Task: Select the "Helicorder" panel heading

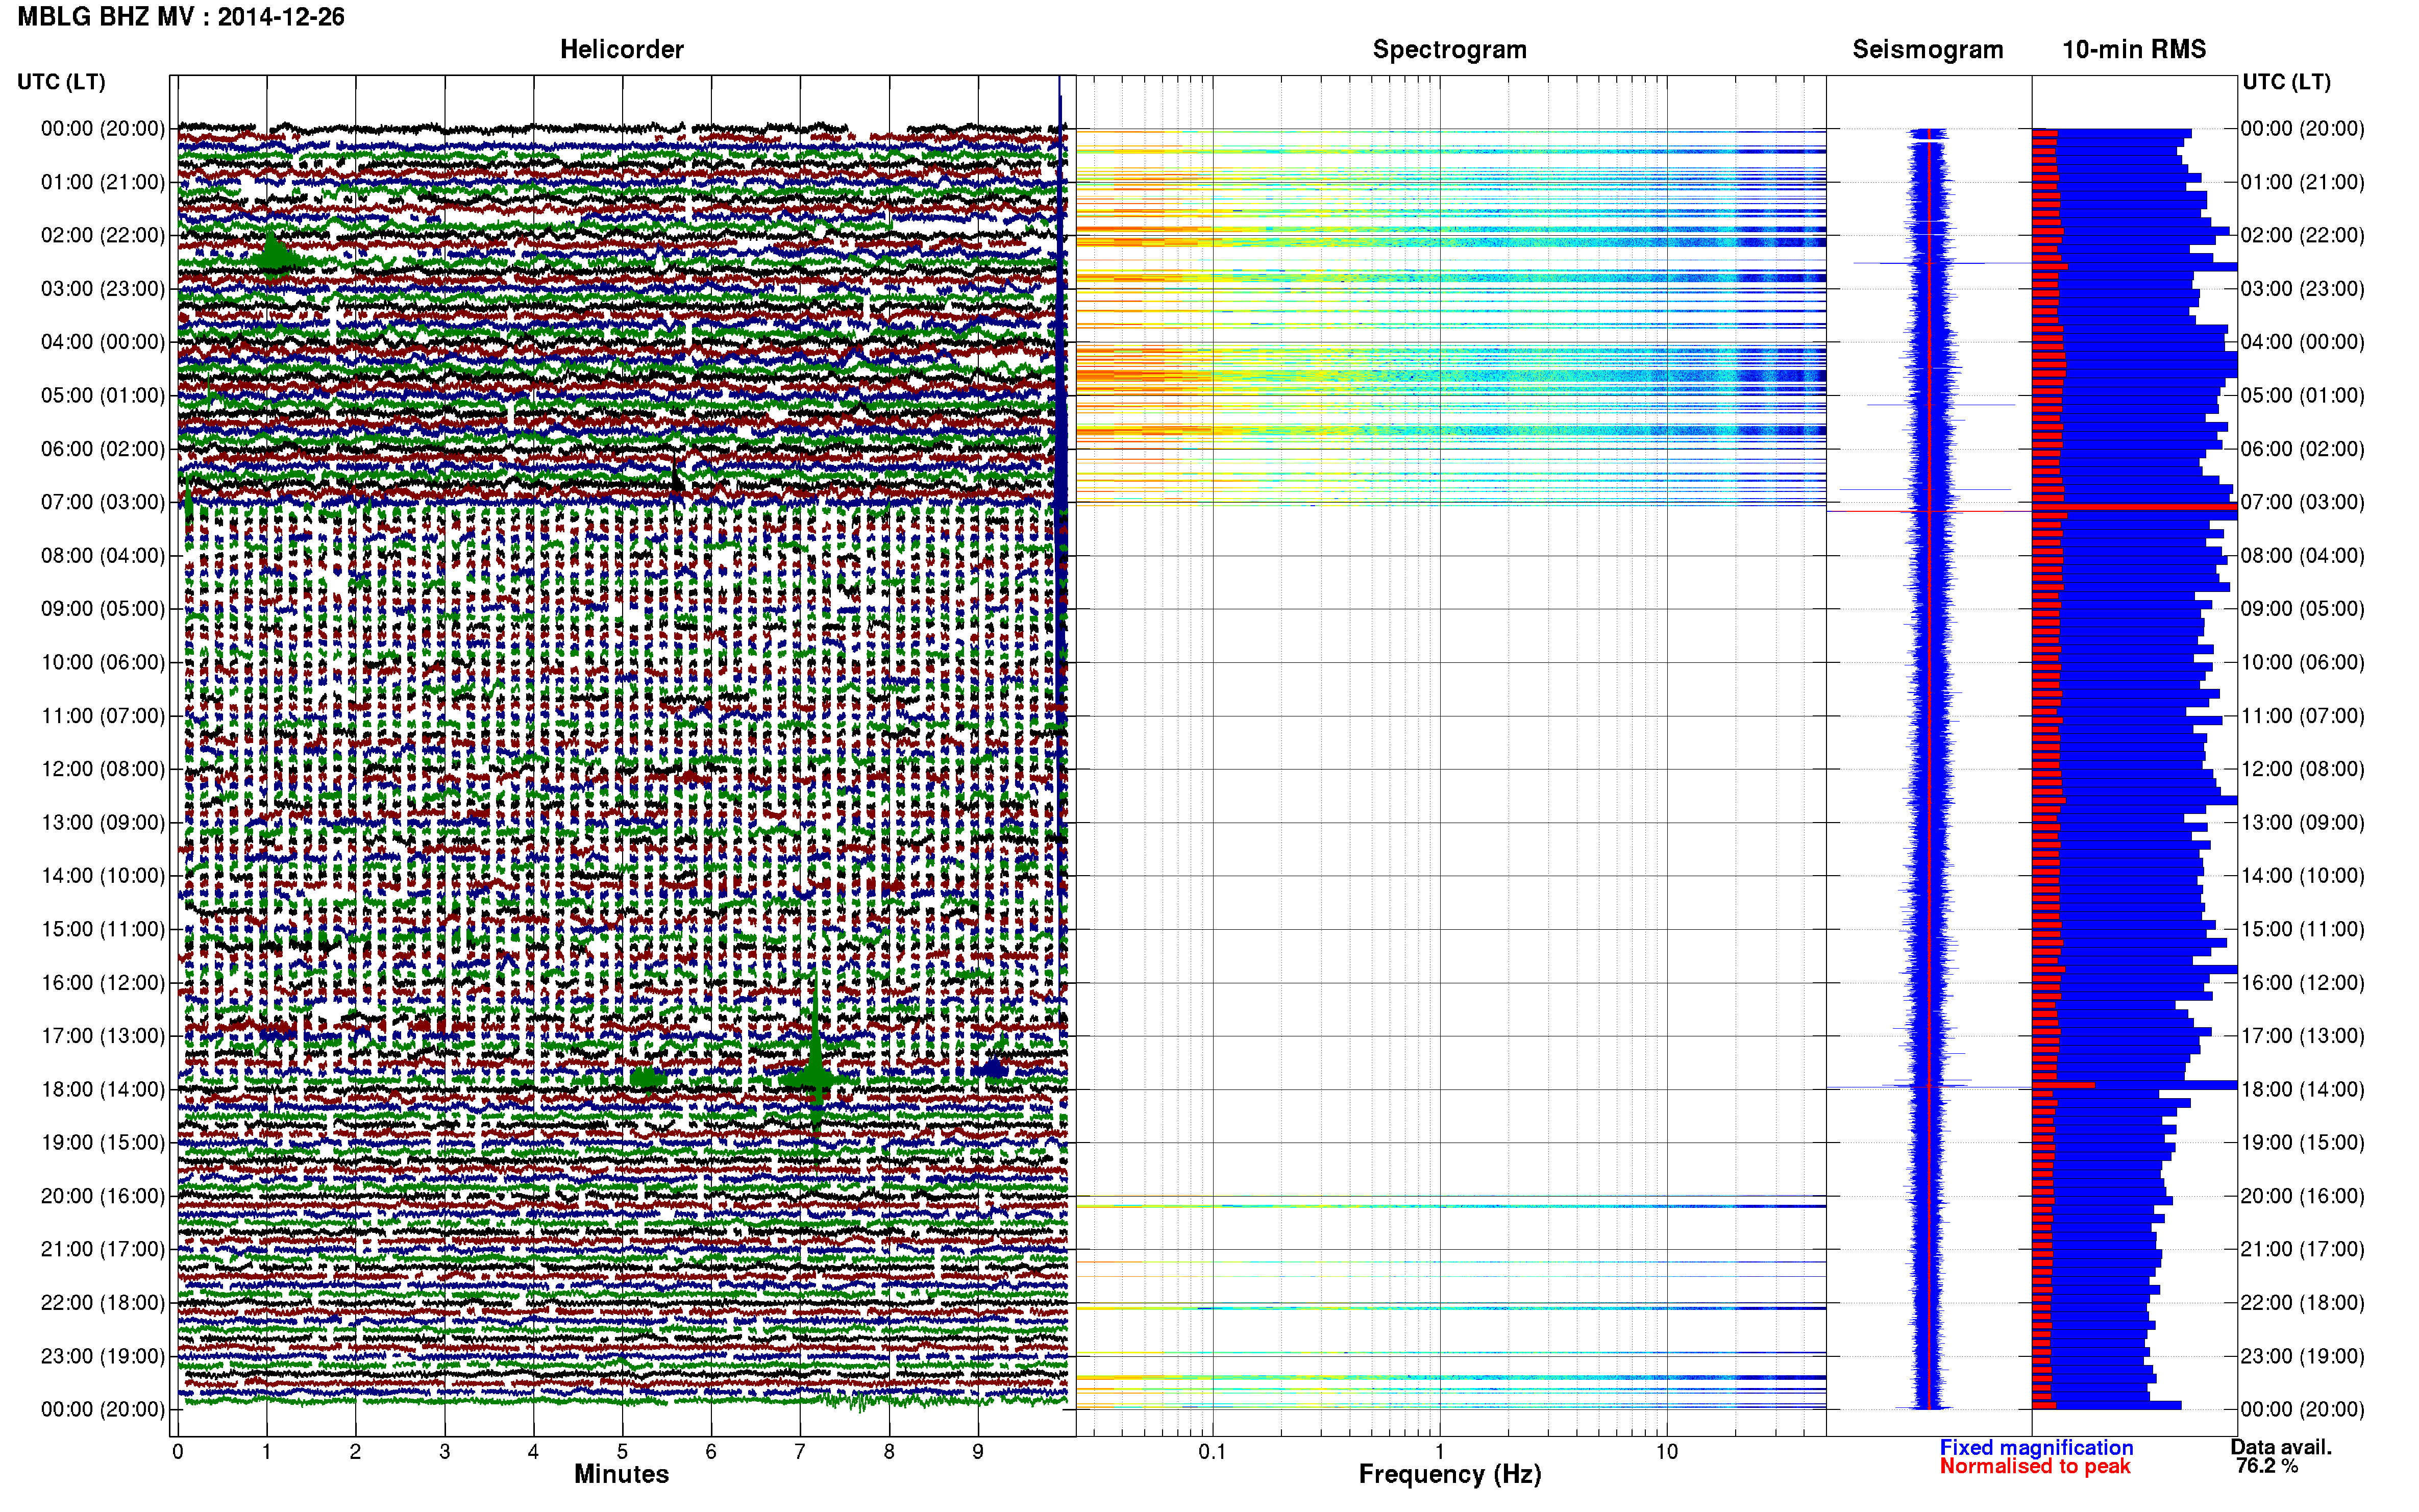Action: 621,49
